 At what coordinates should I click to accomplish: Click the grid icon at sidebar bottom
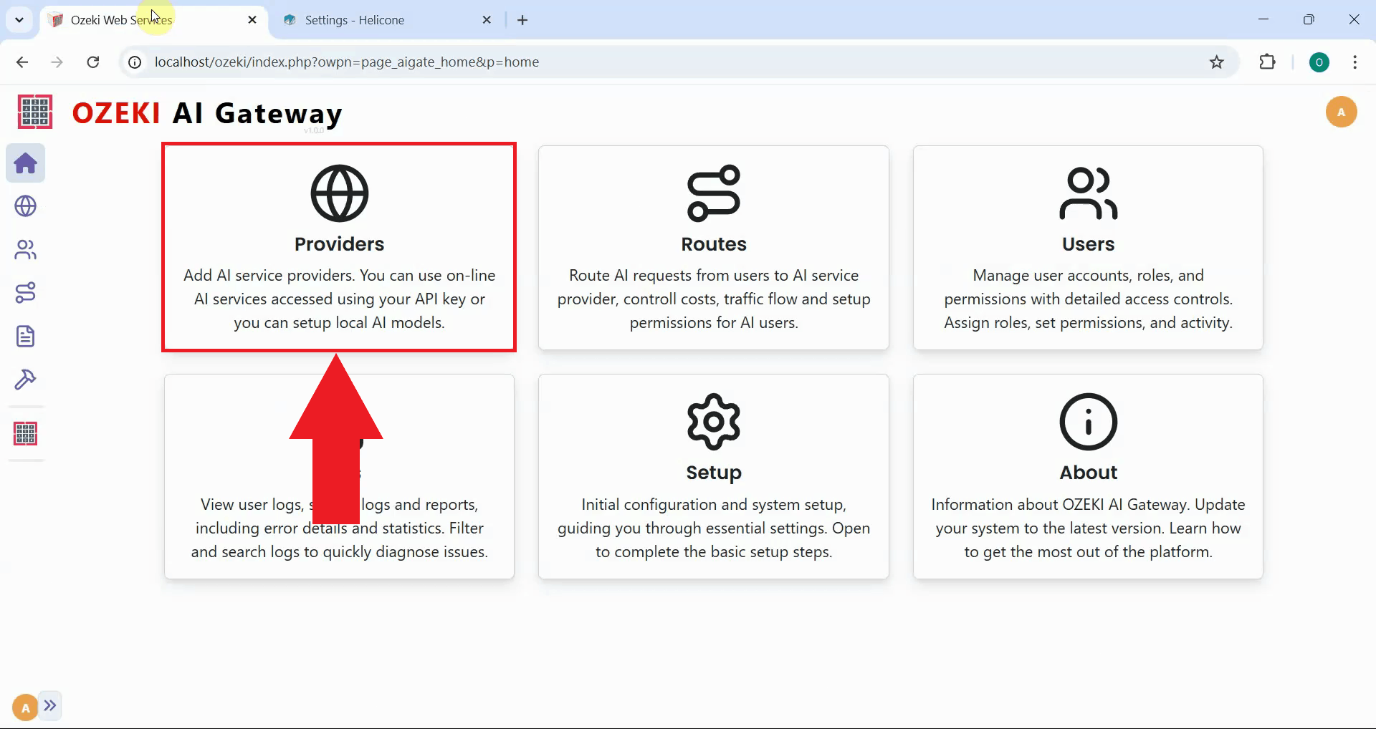[x=26, y=433]
